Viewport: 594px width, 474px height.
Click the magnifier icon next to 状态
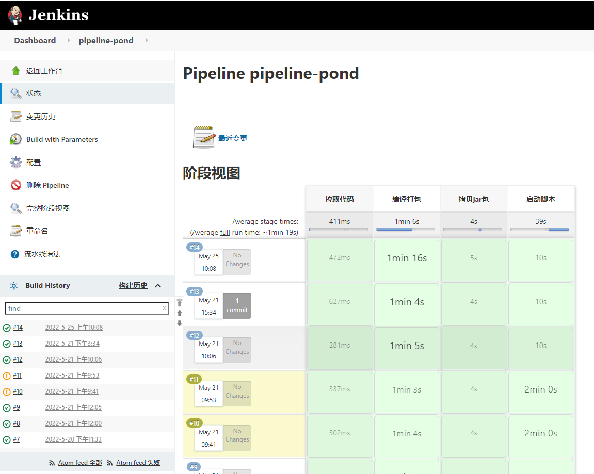pyautogui.click(x=15, y=93)
